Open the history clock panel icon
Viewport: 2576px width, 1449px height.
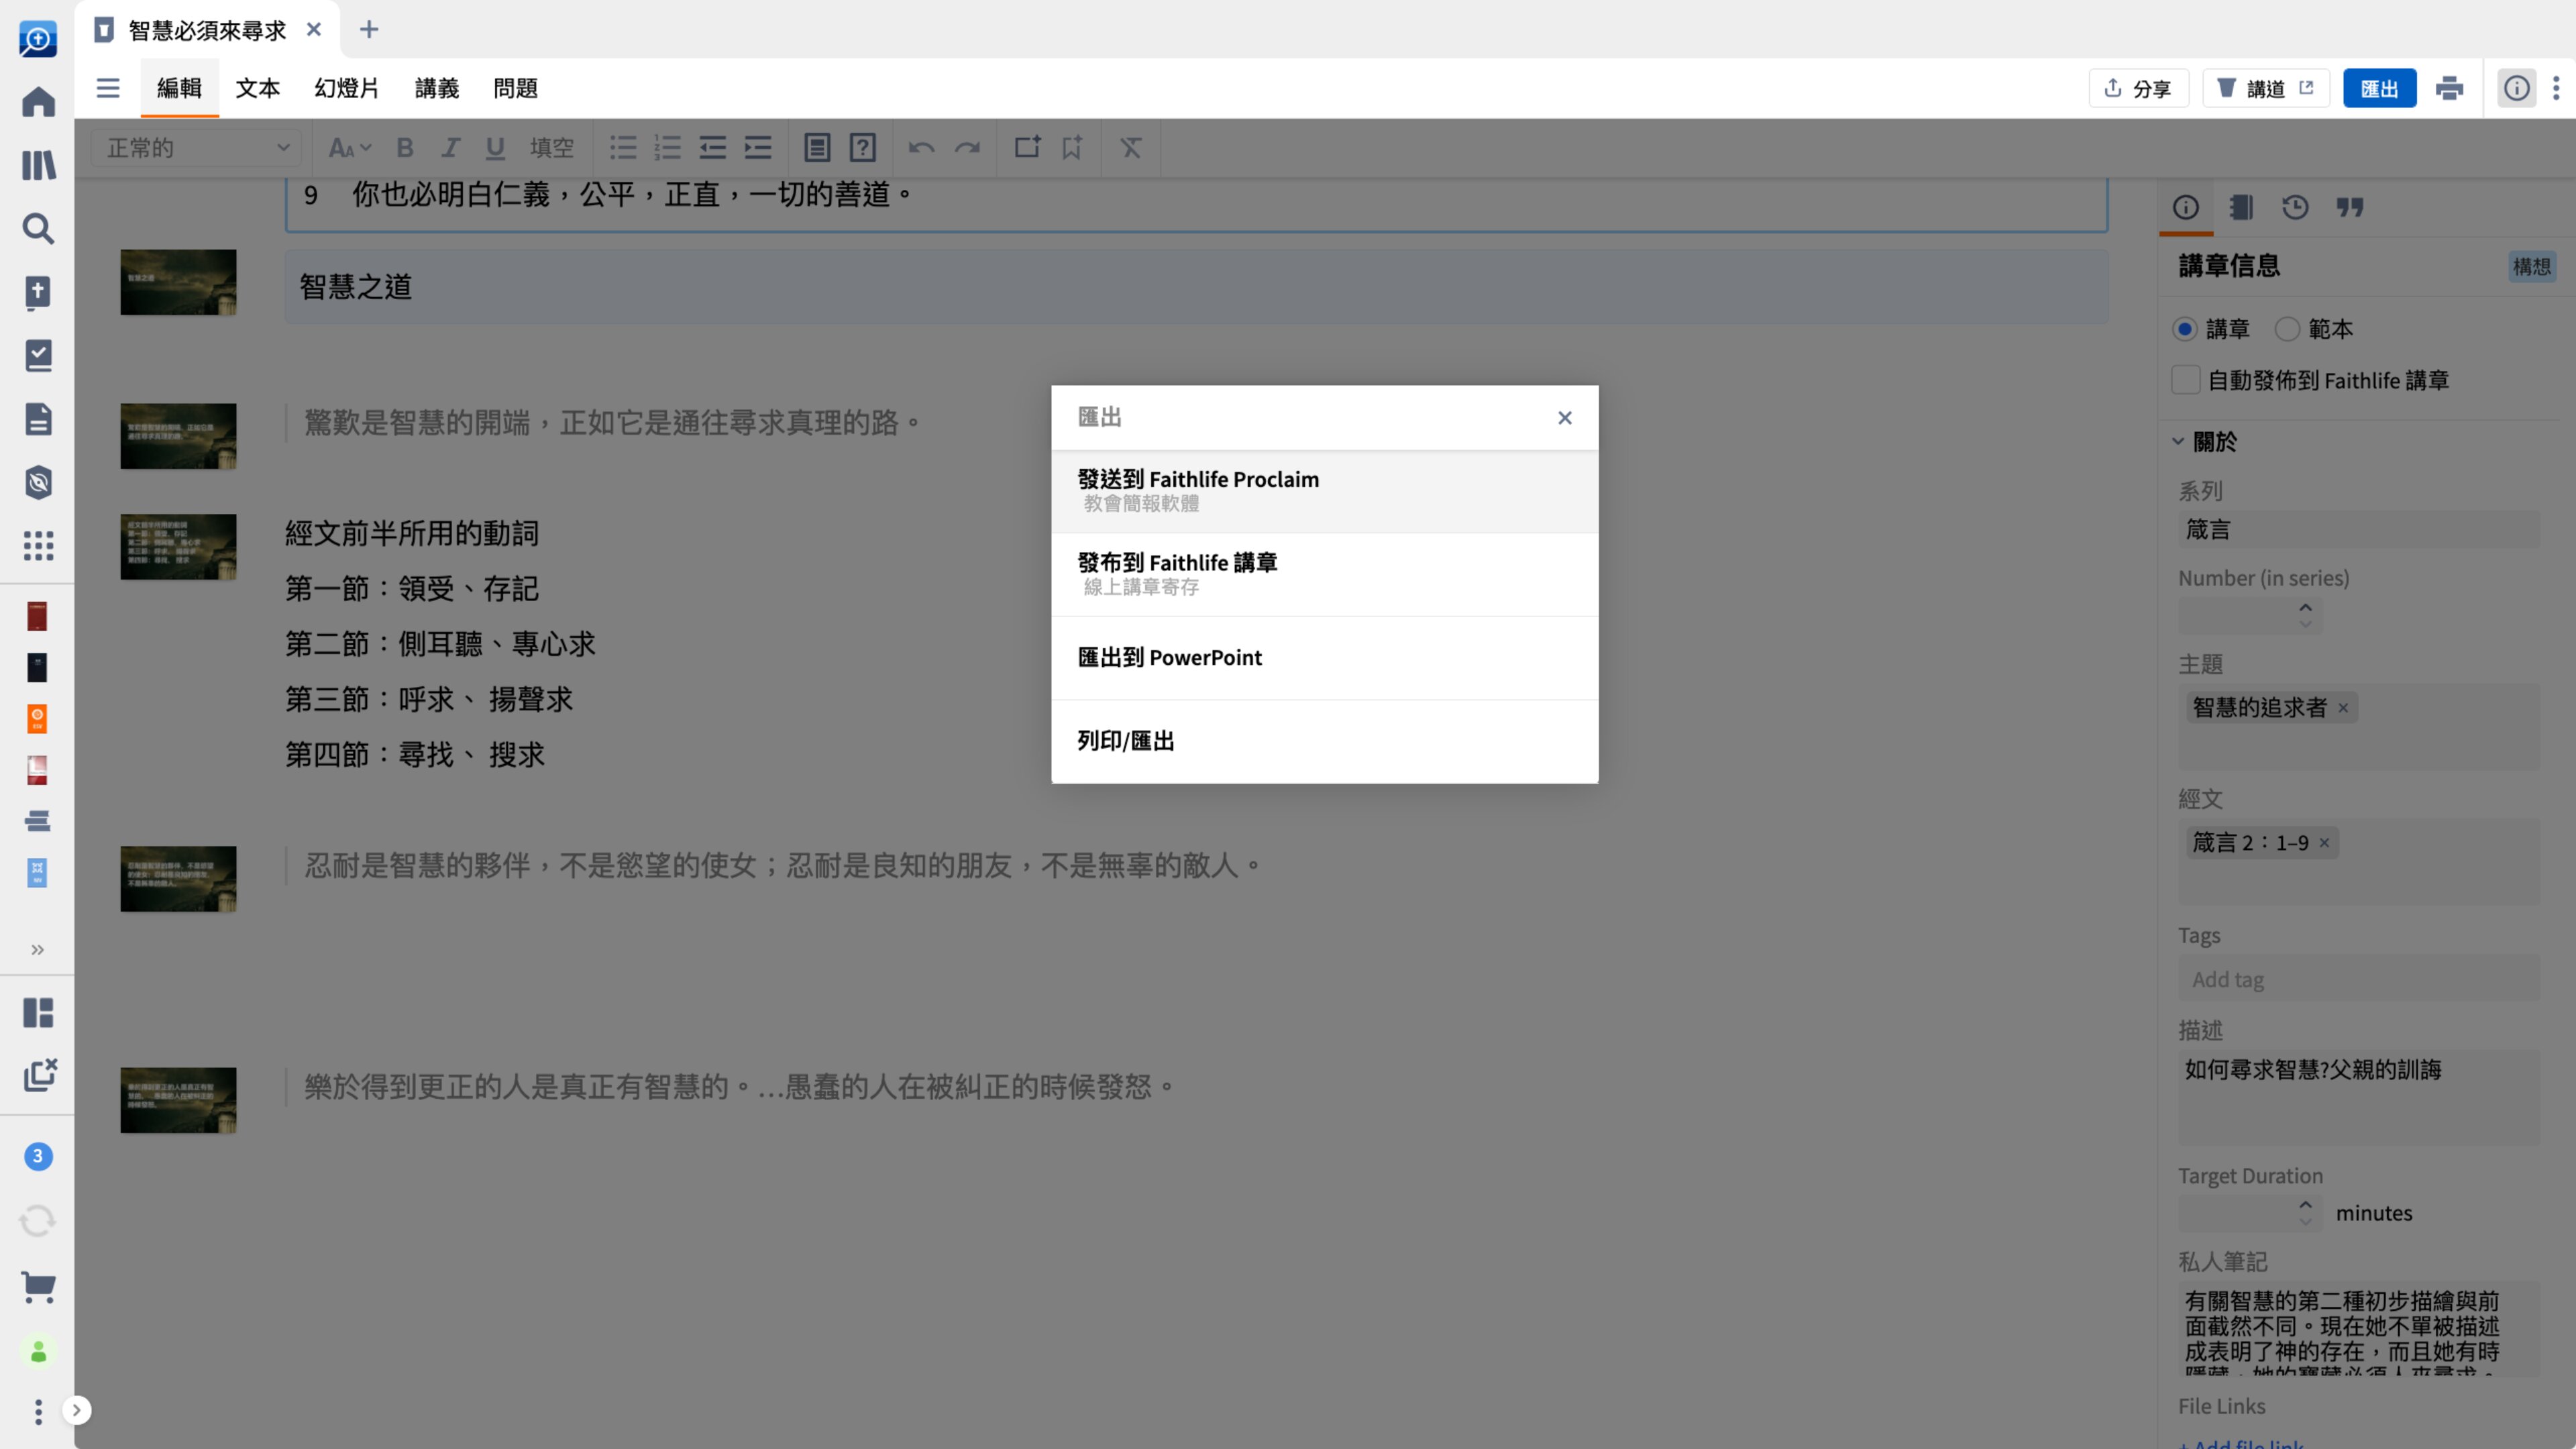2295,207
